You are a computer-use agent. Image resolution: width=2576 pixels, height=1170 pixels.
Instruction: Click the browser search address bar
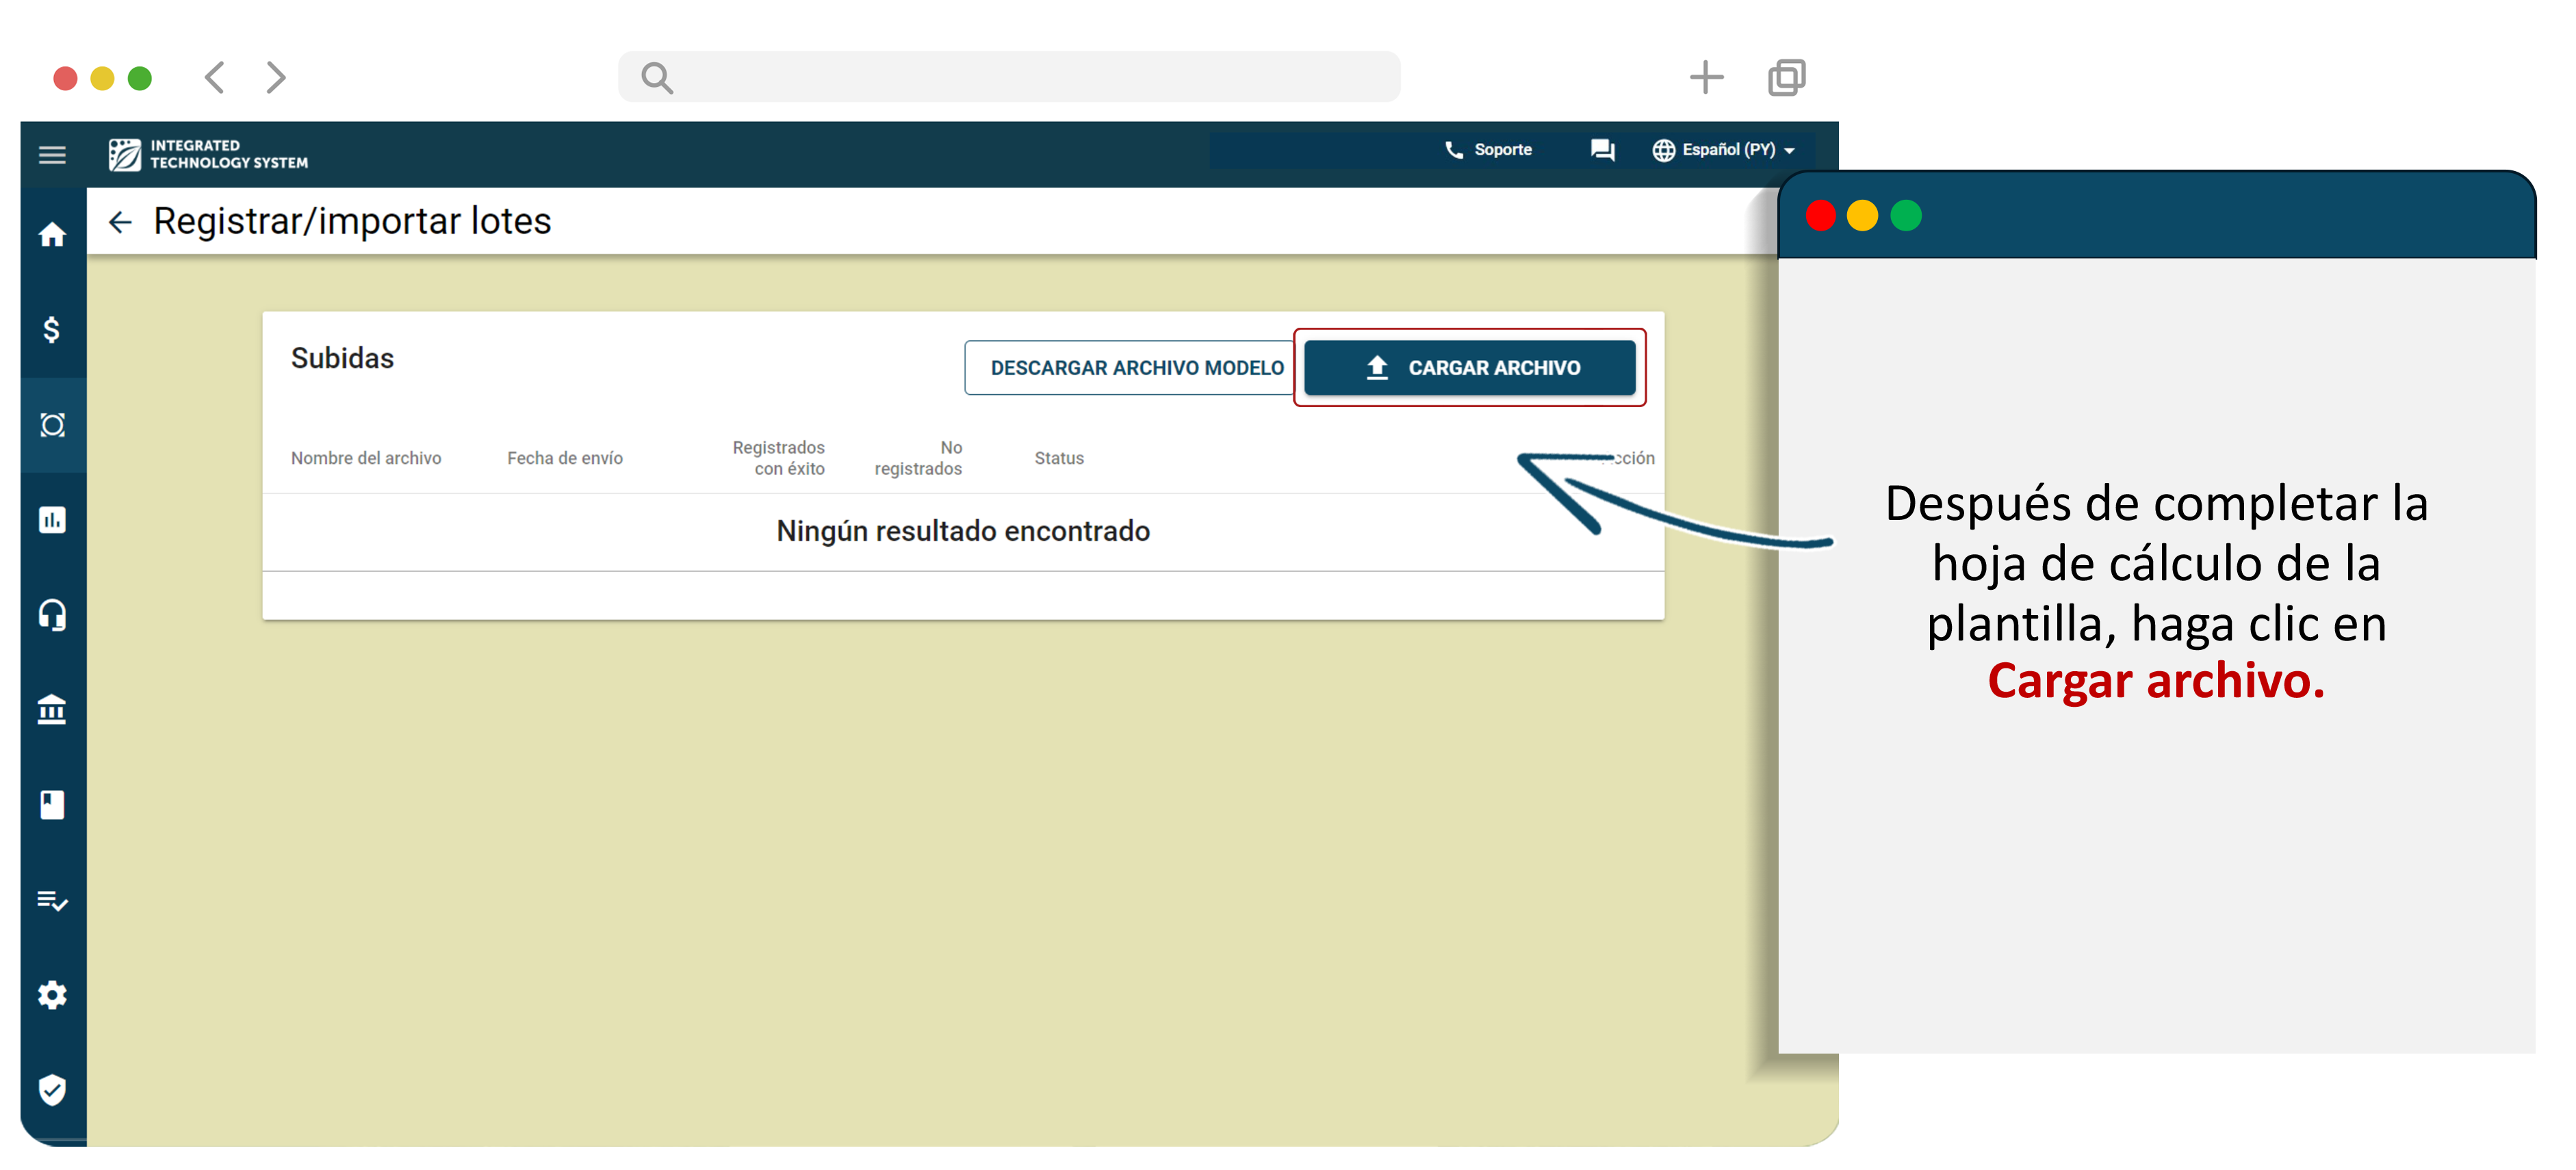pyautogui.click(x=1010, y=77)
